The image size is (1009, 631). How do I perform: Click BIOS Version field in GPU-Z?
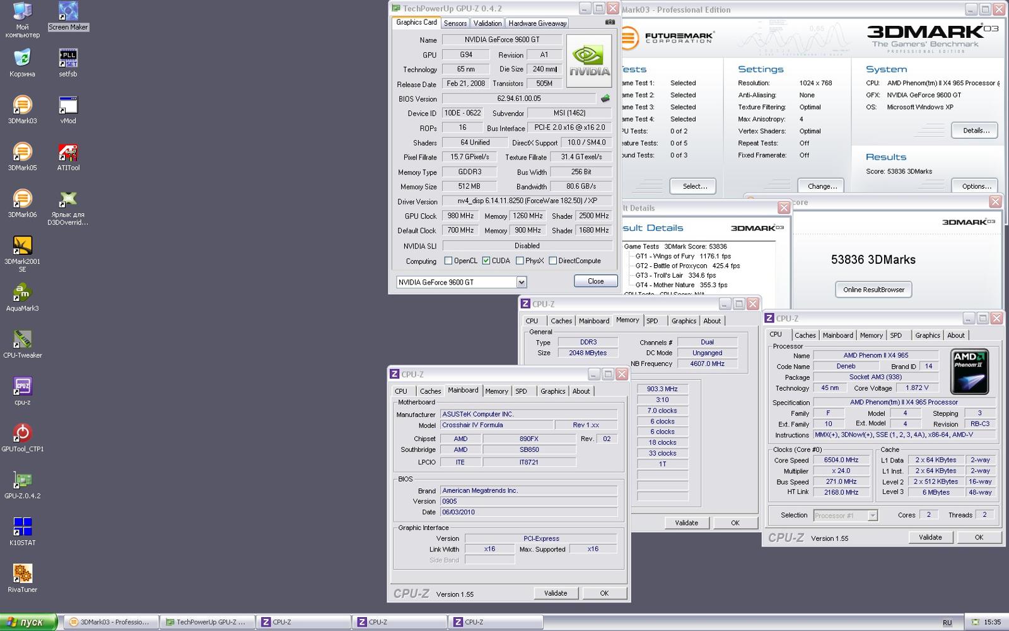(x=518, y=98)
